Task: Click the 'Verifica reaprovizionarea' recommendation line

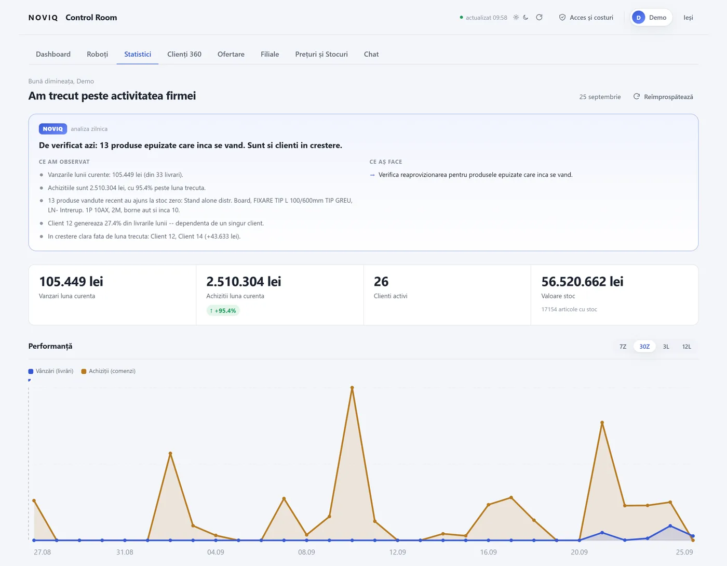Action: pyautogui.click(x=471, y=175)
